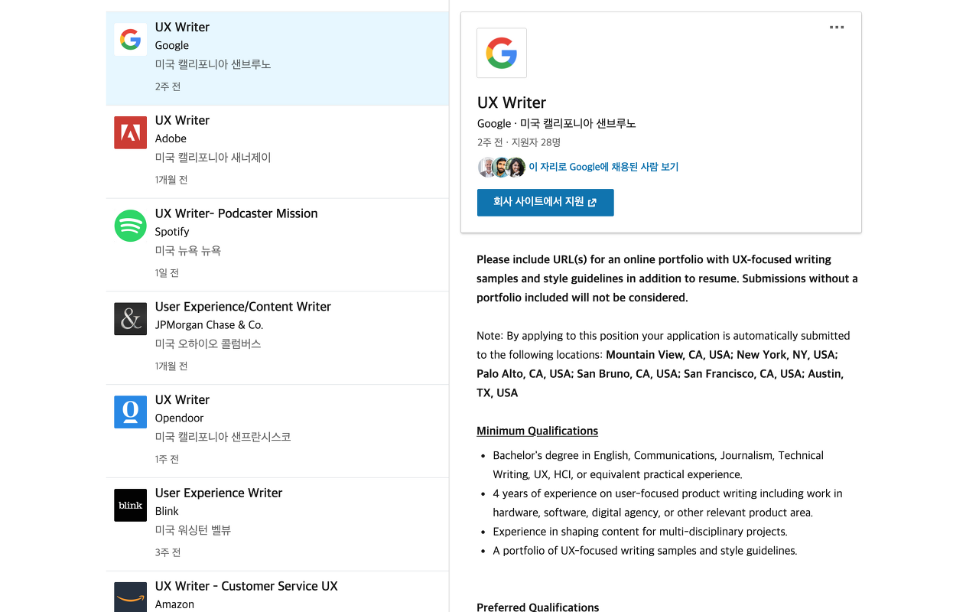Click the Adobe company logo
Image resolution: width=979 pixels, height=612 pixels.
click(130, 133)
